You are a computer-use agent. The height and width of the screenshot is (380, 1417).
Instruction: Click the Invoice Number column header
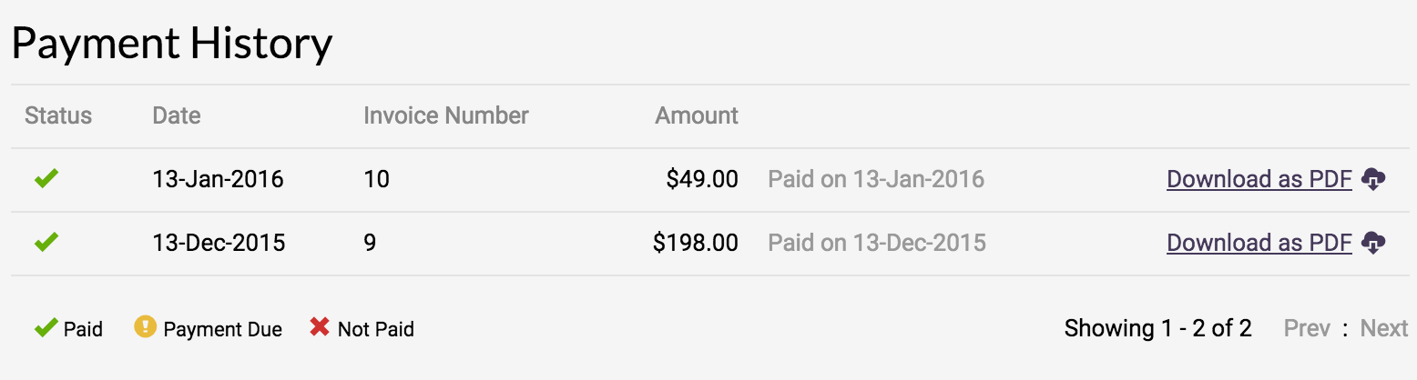point(446,116)
